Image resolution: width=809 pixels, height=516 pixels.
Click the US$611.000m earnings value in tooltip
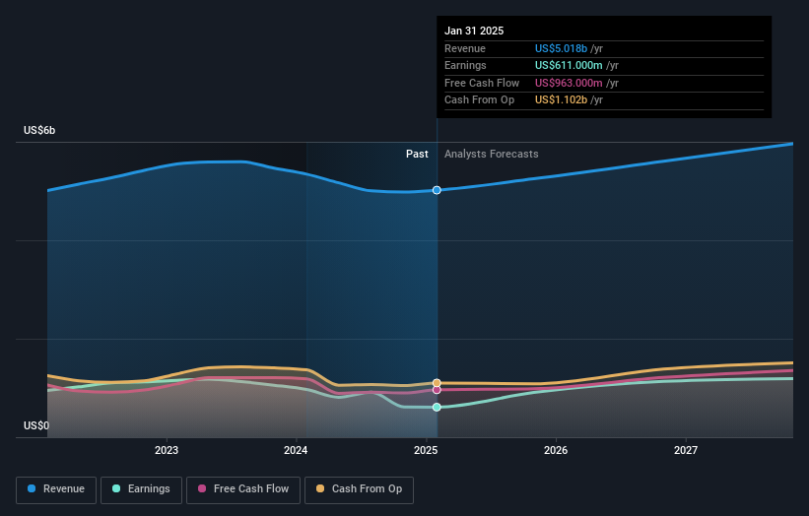point(569,65)
